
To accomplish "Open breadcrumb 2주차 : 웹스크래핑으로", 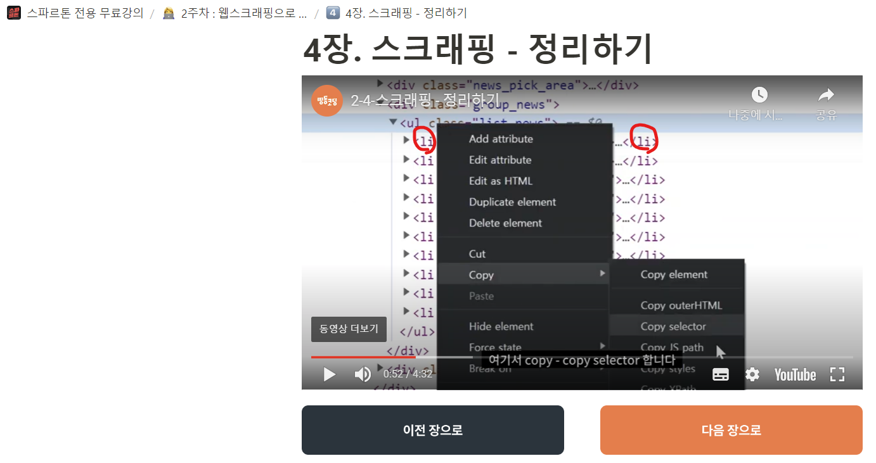I will (x=244, y=13).
